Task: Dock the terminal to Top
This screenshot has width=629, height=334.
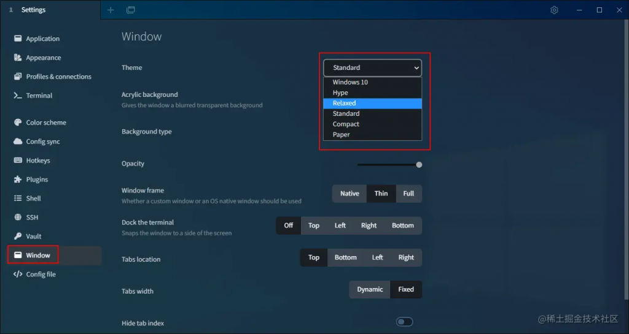Action: click(x=314, y=226)
